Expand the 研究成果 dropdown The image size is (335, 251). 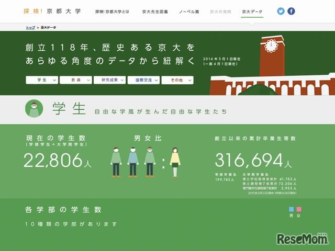(x=109, y=80)
